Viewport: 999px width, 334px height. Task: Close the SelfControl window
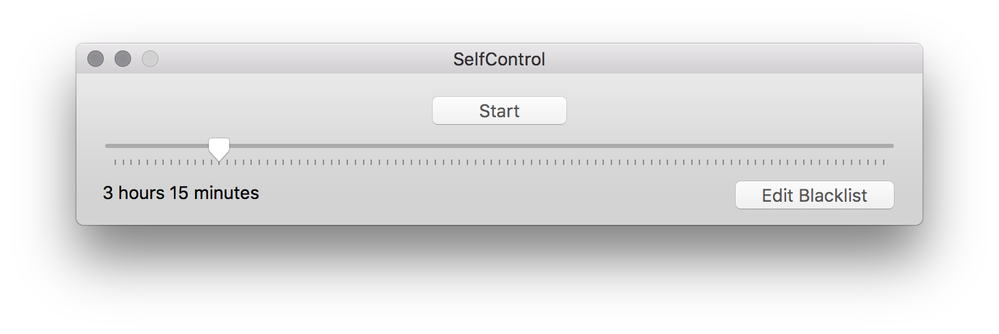point(96,59)
